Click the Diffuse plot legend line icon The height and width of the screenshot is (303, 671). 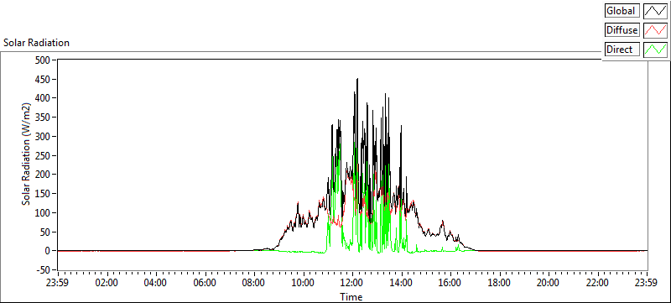click(655, 30)
